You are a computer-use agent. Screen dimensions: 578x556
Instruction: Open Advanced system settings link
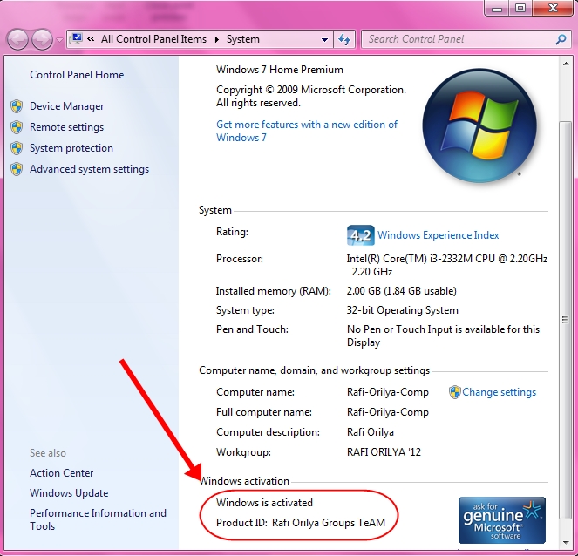89,169
